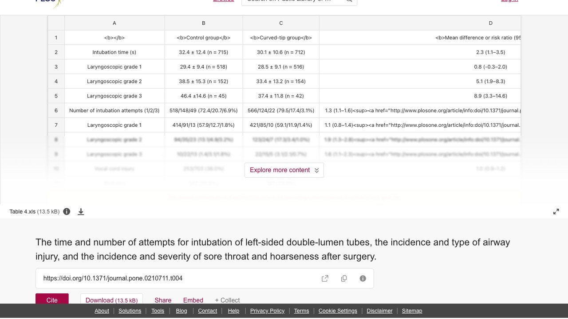This screenshot has width=568, height=319.
Task: Select column A header in the table
Action: pyautogui.click(x=114, y=23)
